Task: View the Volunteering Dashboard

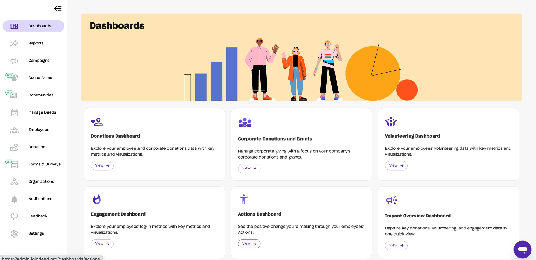Action: tap(396, 166)
